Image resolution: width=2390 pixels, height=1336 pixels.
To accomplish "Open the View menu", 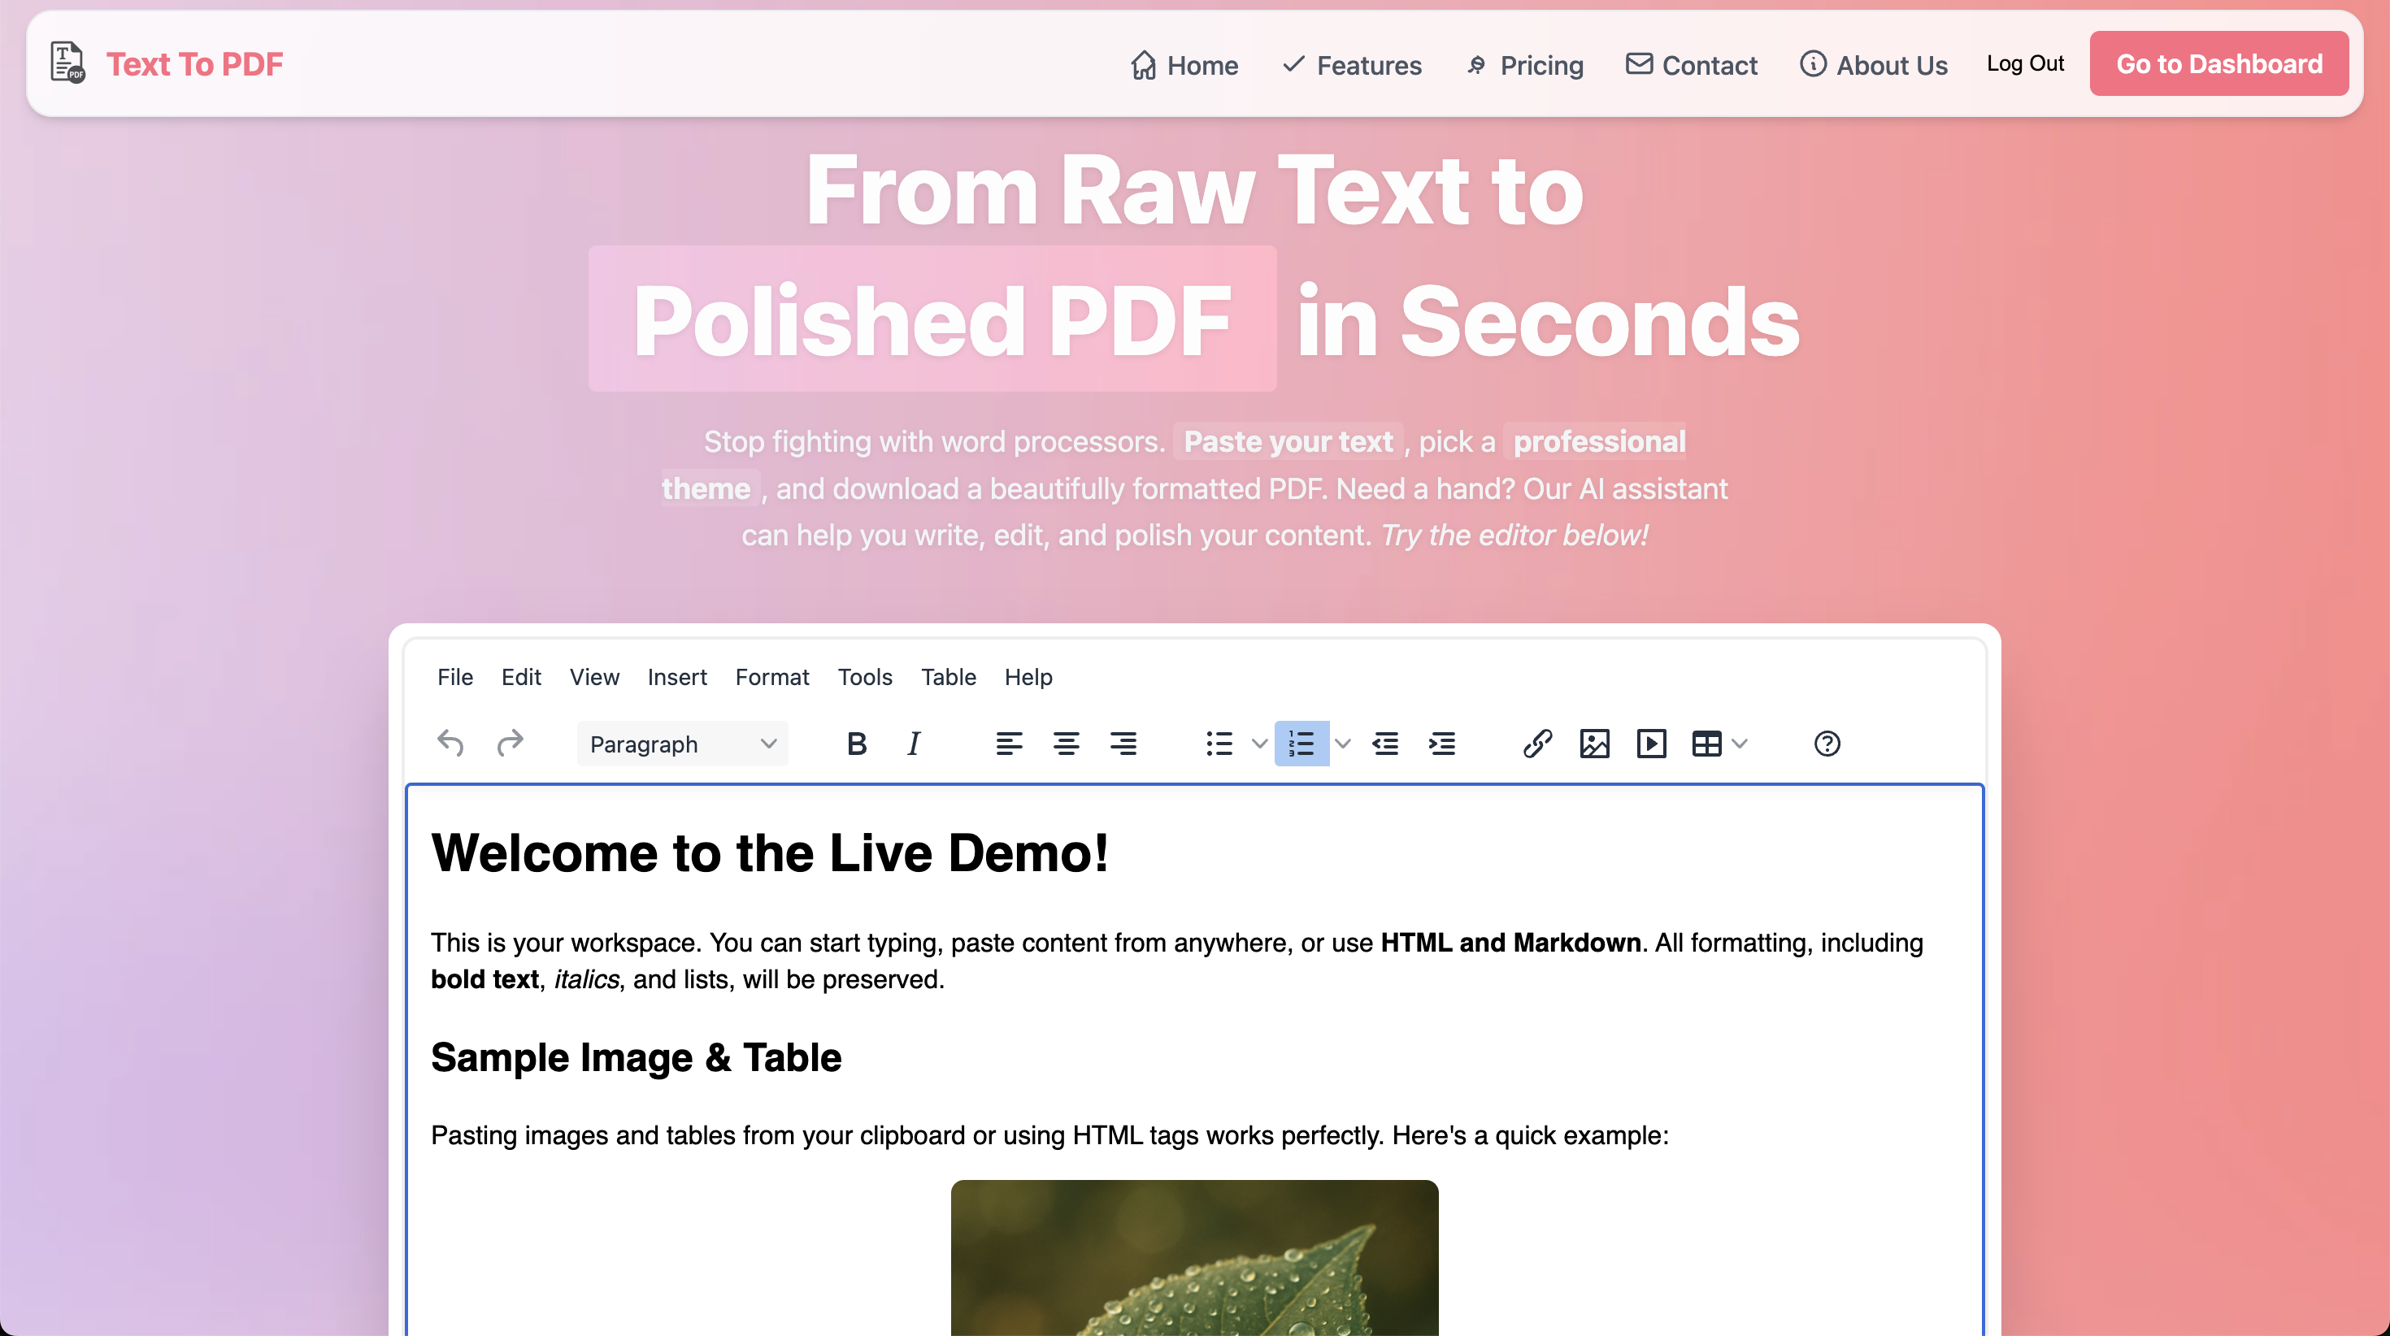I will (593, 677).
